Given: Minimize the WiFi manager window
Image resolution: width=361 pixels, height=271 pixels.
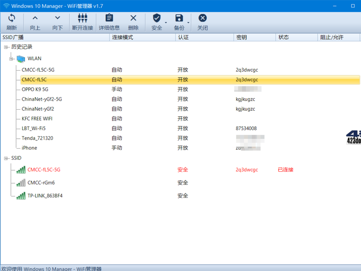Looking at the screenshot, I should pyautogui.click(x=335, y=6).
